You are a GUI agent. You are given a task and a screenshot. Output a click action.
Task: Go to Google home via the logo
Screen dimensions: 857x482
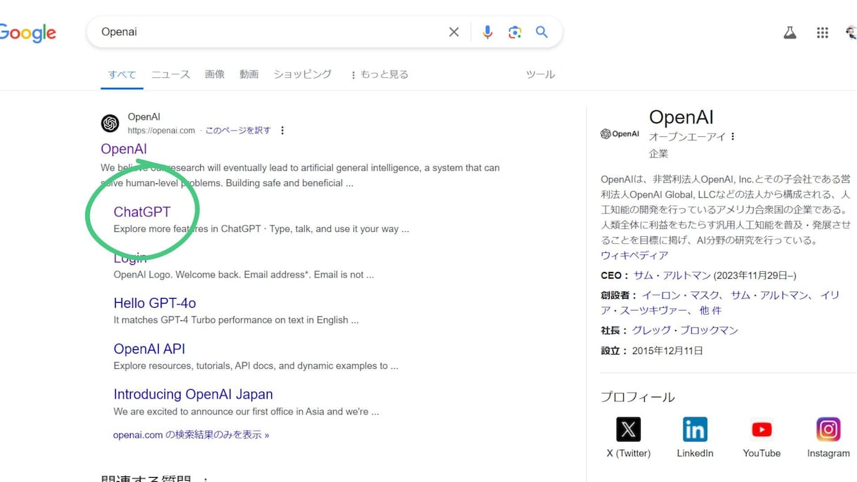click(x=27, y=33)
